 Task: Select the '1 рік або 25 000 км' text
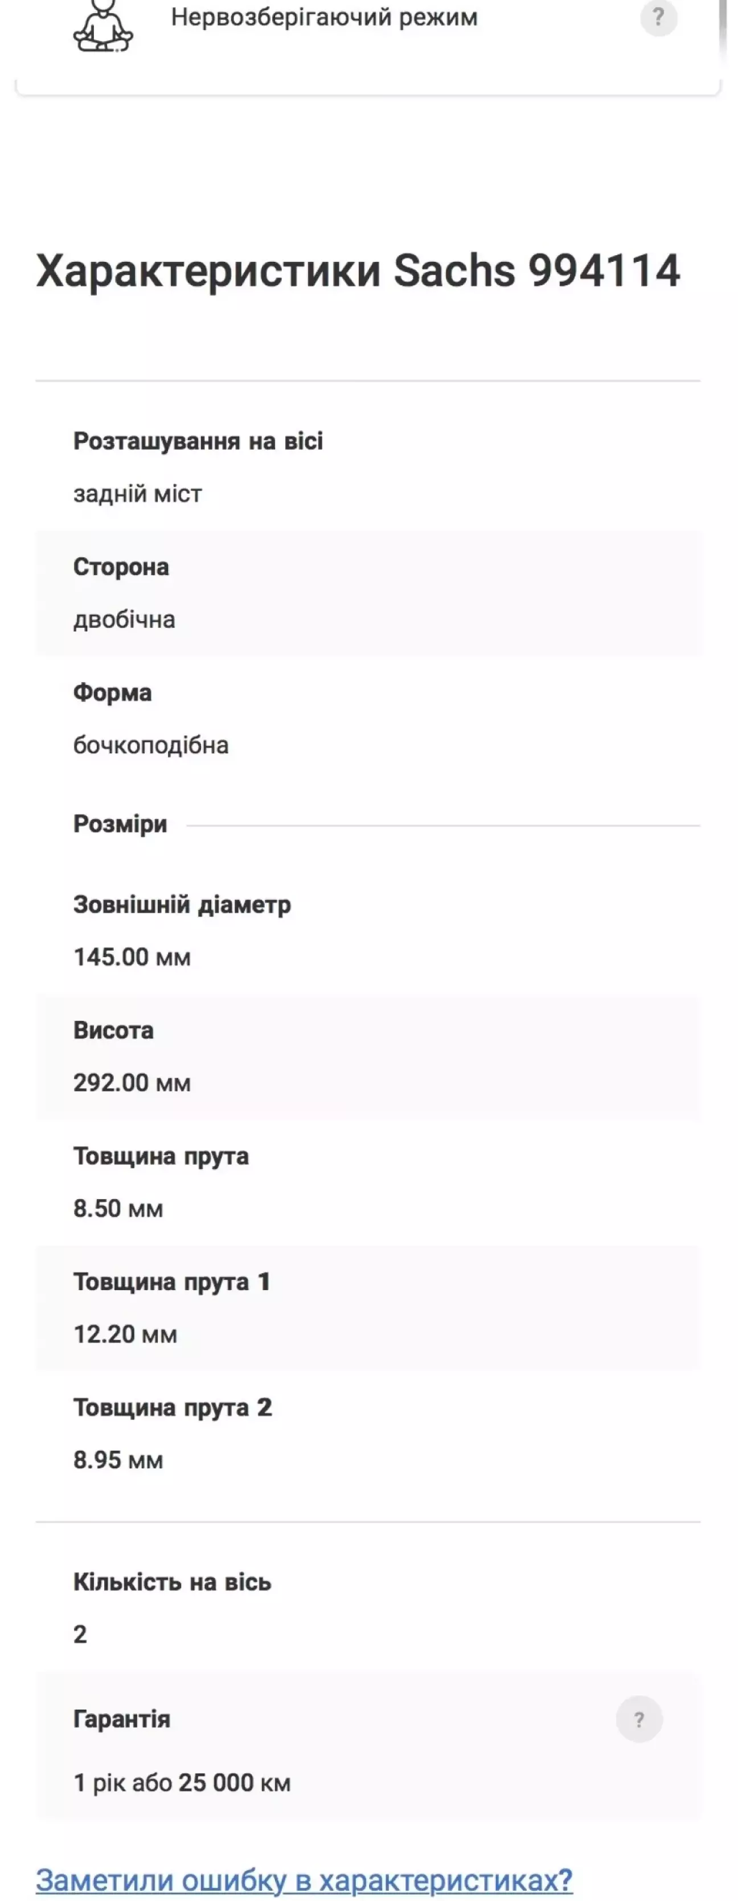click(x=182, y=1783)
